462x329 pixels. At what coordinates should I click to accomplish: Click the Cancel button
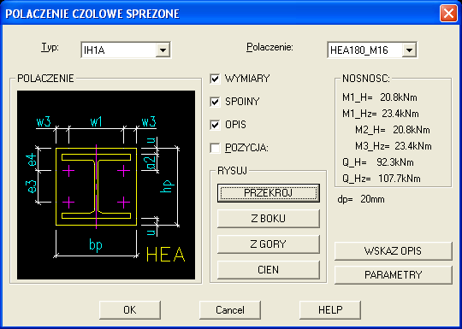point(230,310)
